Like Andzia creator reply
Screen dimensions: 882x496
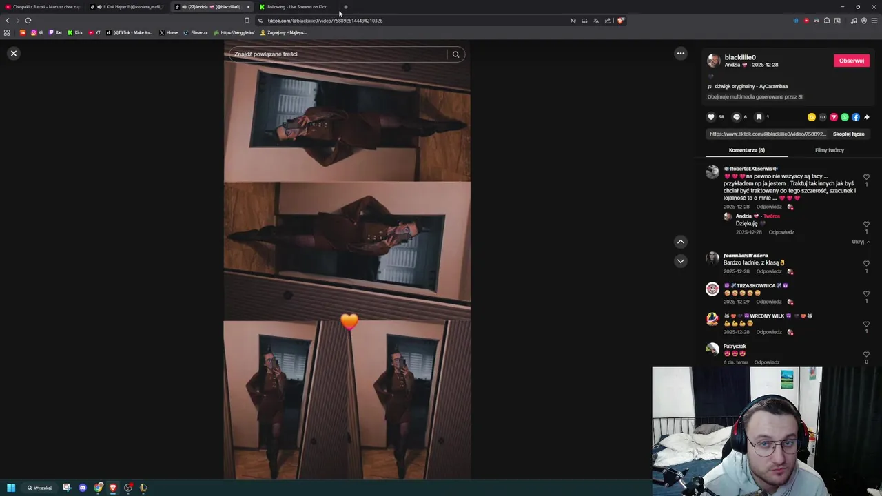click(866, 225)
